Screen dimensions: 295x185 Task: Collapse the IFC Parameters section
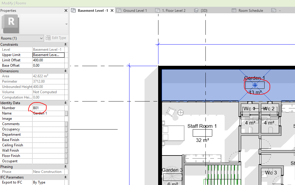tap(66, 177)
